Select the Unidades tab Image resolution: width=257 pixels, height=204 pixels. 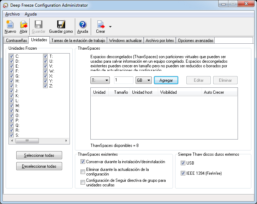[x=39, y=40]
